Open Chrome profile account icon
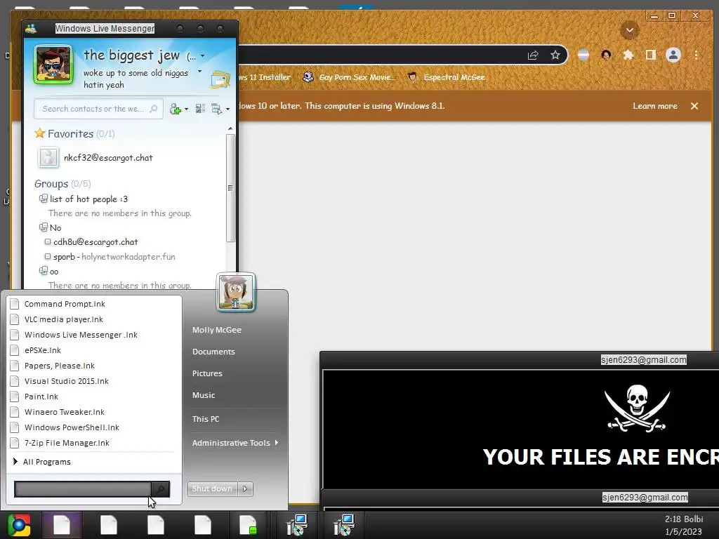The height and width of the screenshot is (539, 719). coord(673,55)
